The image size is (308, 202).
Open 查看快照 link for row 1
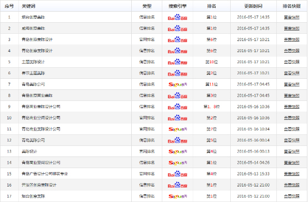pos(292,17)
